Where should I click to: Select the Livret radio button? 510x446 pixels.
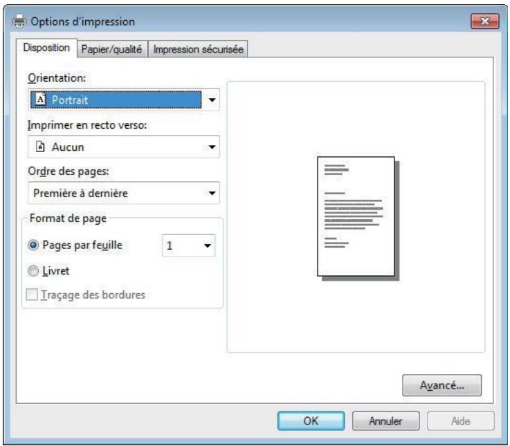(x=33, y=271)
